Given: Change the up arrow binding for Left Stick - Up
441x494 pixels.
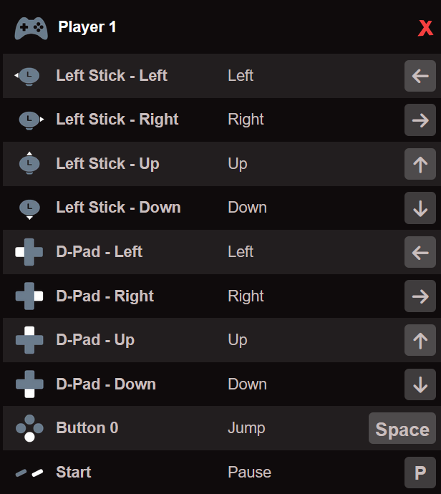Looking at the screenshot, I should (x=420, y=164).
